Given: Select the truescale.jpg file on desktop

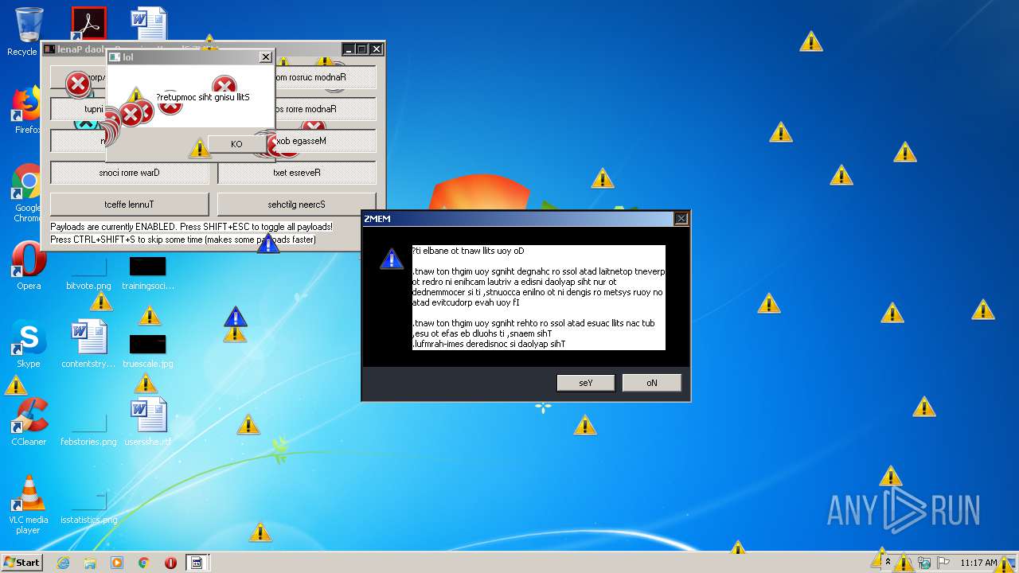Looking at the screenshot, I should tap(148, 350).
